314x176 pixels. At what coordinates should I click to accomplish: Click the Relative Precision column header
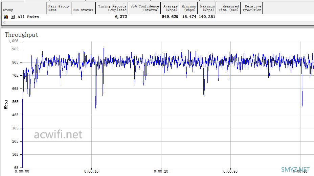252,8
